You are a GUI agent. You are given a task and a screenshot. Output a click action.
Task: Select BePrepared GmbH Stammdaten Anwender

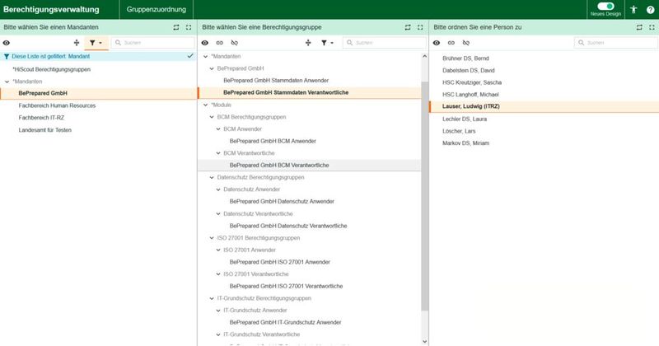pos(276,80)
